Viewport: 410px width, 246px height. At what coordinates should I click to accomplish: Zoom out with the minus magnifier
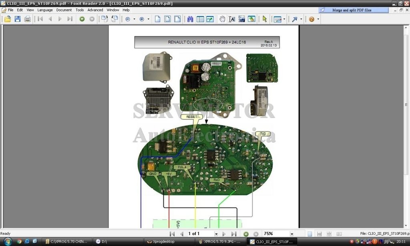[x=128, y=19]
